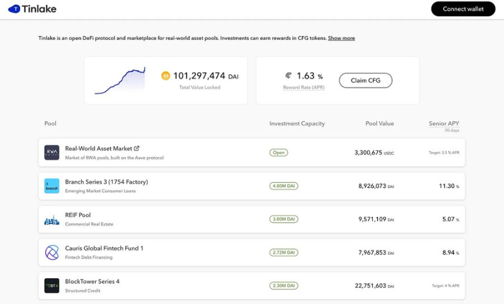Sort by Senior APY column header
This screenshot has height=304, width=504.
444,123
